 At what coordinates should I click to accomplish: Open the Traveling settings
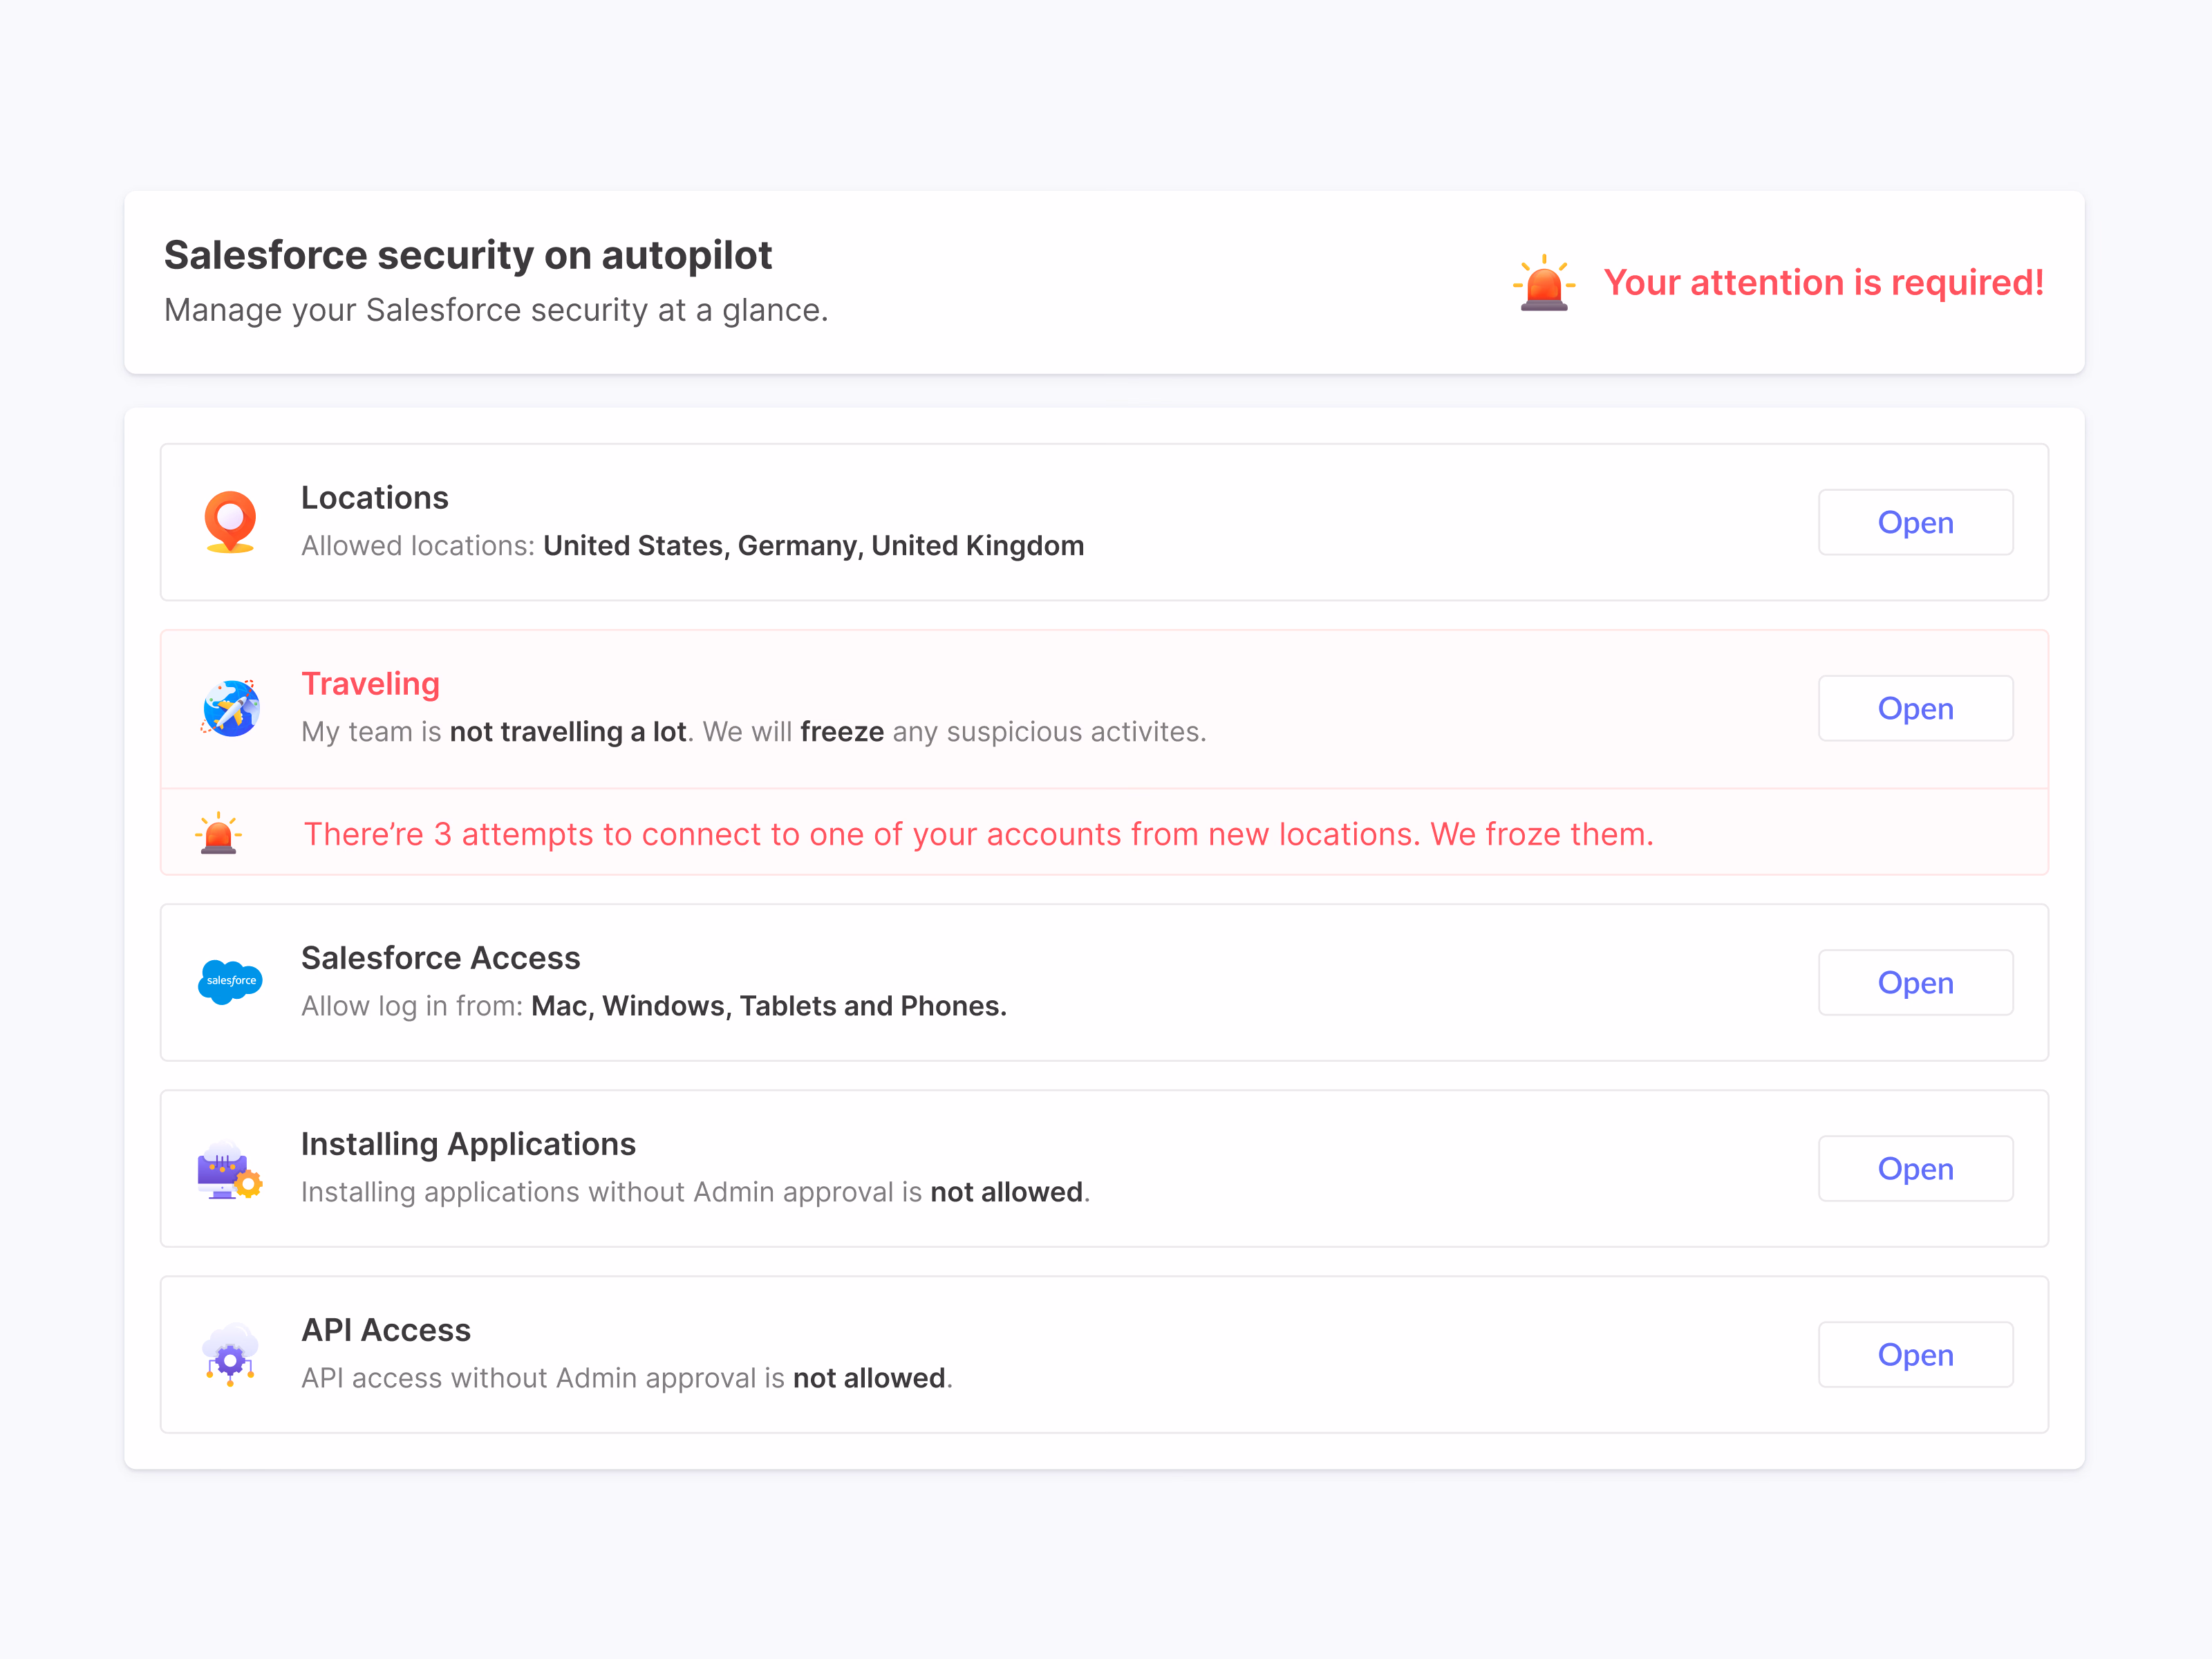click(1915, 708)
